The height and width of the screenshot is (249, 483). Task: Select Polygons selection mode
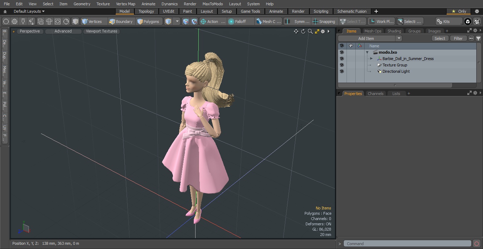(x=148, y=22)
